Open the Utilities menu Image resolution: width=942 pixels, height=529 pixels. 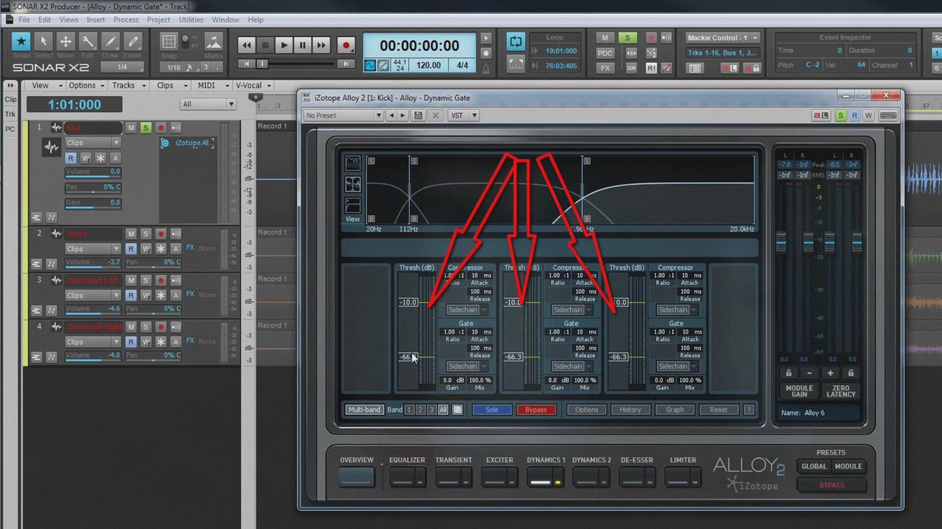pyautogui.click(x=191, y=20)
